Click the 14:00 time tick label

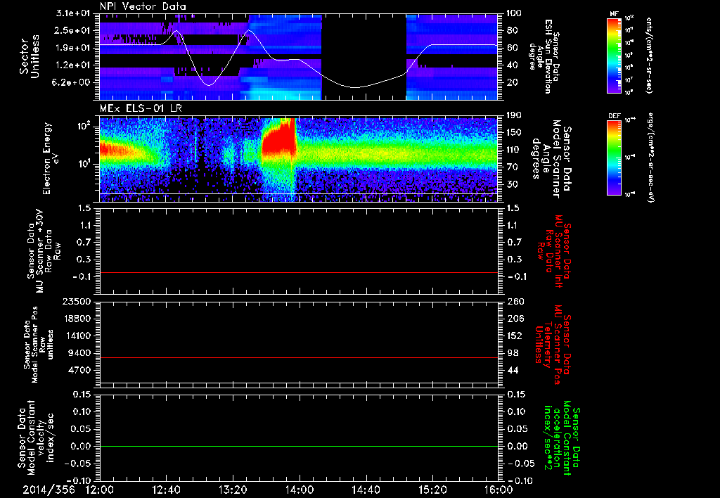300,490
